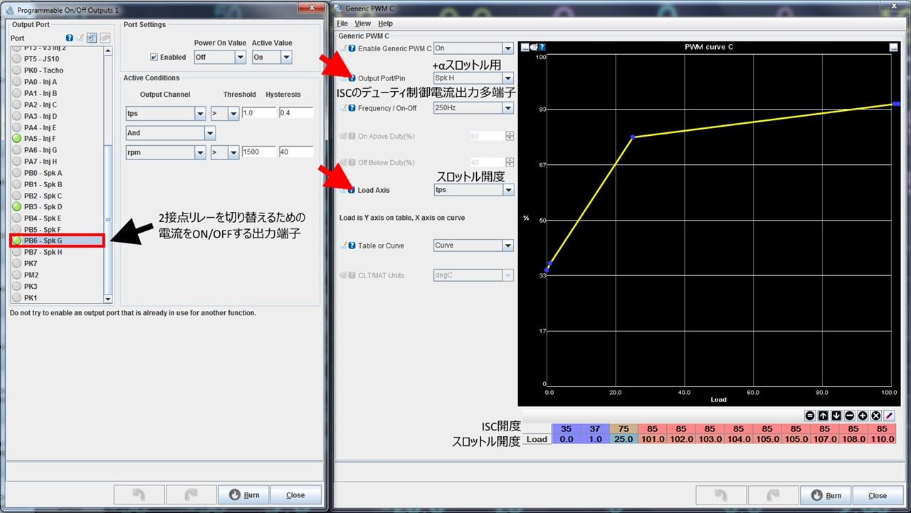Open help icon for Output Port/Pin
The width and height of the screenshot is (911, 513).
pyautogui.click(x=352, y=78)
